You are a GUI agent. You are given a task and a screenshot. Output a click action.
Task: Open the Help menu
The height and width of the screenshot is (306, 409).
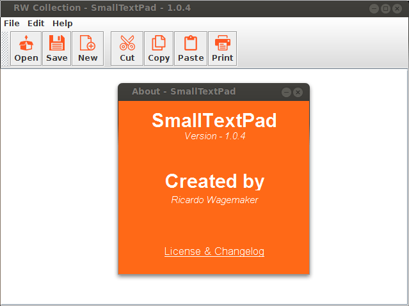[x=63, y=24]
